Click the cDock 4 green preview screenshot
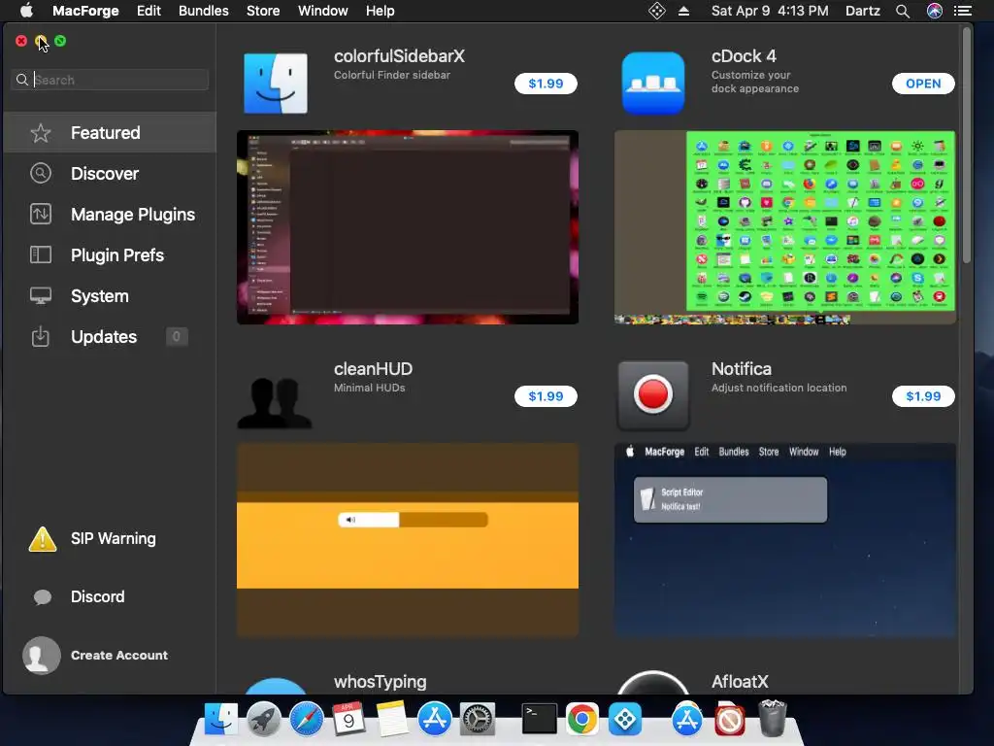The height and width of the screenshot is (746, 994). (x=784, y=227)
